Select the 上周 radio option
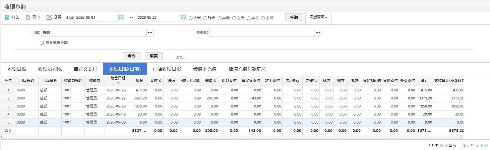The width and height of the screenshot is (490, 150). coord(234,18)
